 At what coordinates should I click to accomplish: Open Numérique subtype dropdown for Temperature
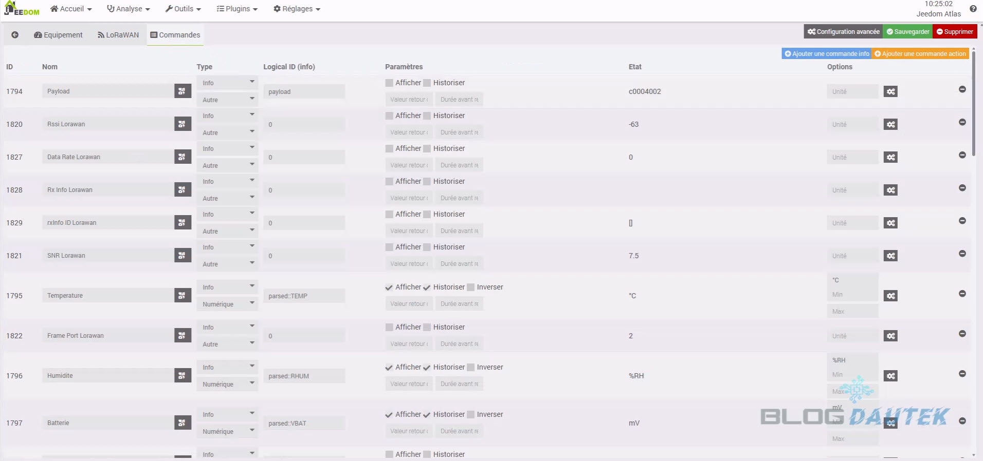point(227,304)
